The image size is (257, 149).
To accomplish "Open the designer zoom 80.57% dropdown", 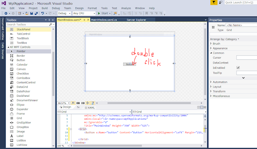I will (63, 103).
